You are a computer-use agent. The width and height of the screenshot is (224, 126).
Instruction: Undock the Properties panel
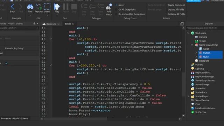click(34, 23)
